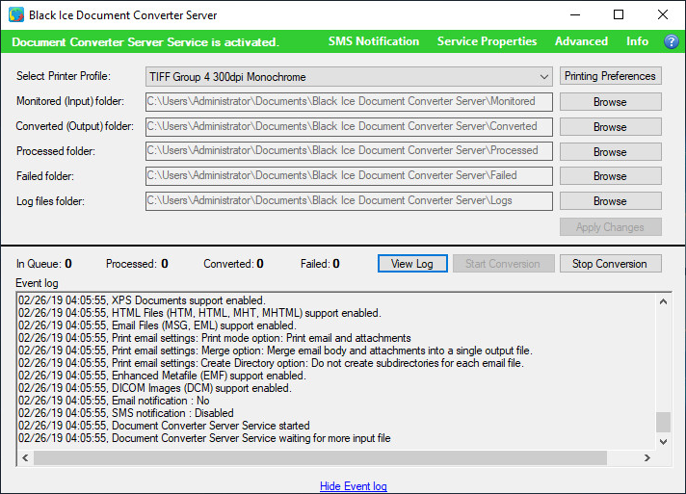Viewport: 686px width, 494px height.
Task: Select the 'Email notification : No' log line
Action: (114, 401)
